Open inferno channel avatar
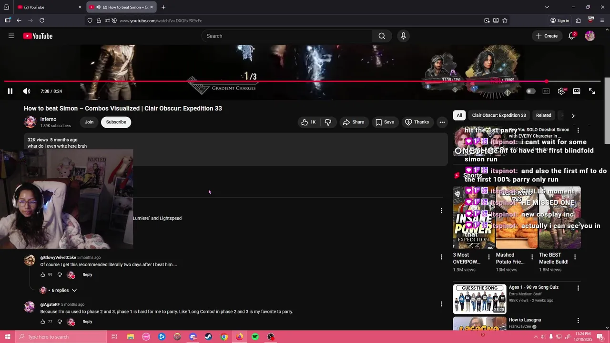 tap(30, 122)
